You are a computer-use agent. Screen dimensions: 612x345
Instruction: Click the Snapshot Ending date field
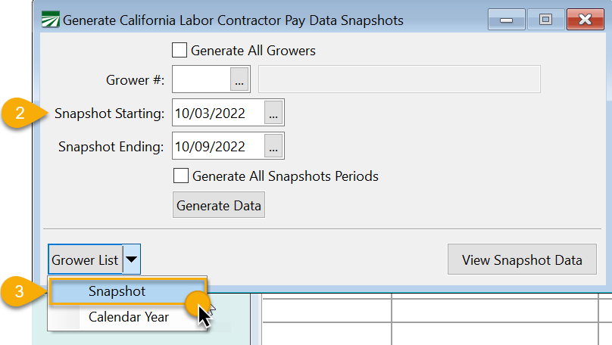pos(217,146)
